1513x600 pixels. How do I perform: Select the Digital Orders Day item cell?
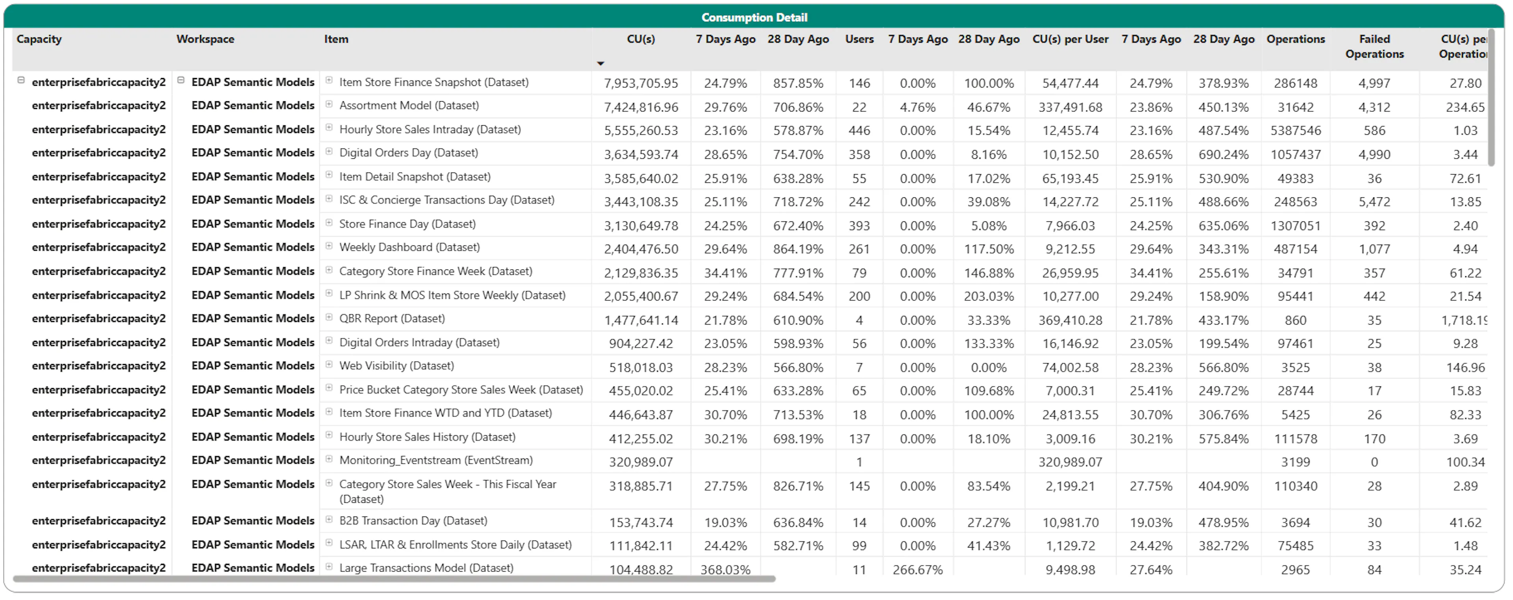(408, 152)
